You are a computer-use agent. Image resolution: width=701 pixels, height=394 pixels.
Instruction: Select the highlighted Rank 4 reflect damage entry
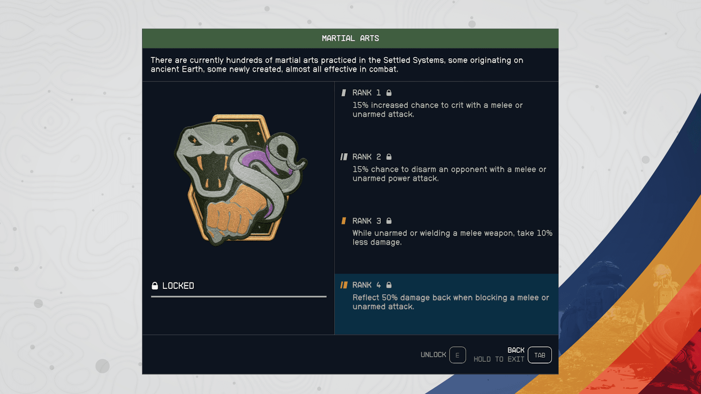pos(446,304)
